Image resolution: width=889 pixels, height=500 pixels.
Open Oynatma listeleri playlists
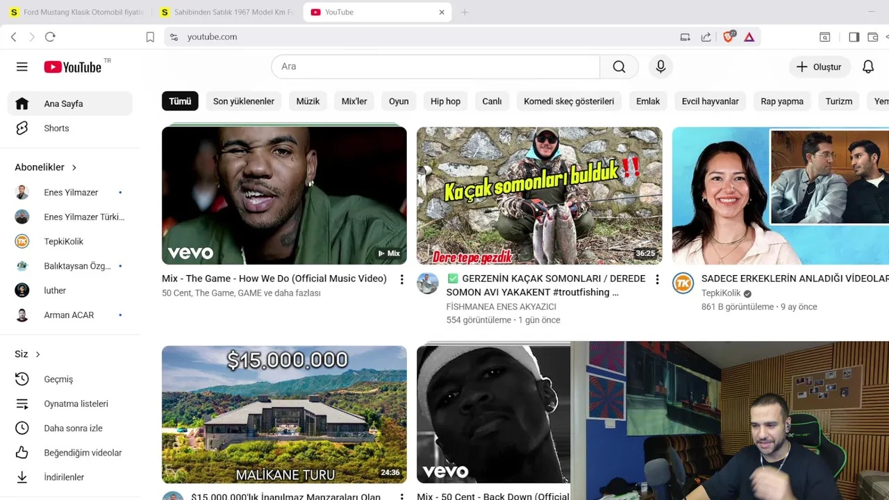point(70,403)
